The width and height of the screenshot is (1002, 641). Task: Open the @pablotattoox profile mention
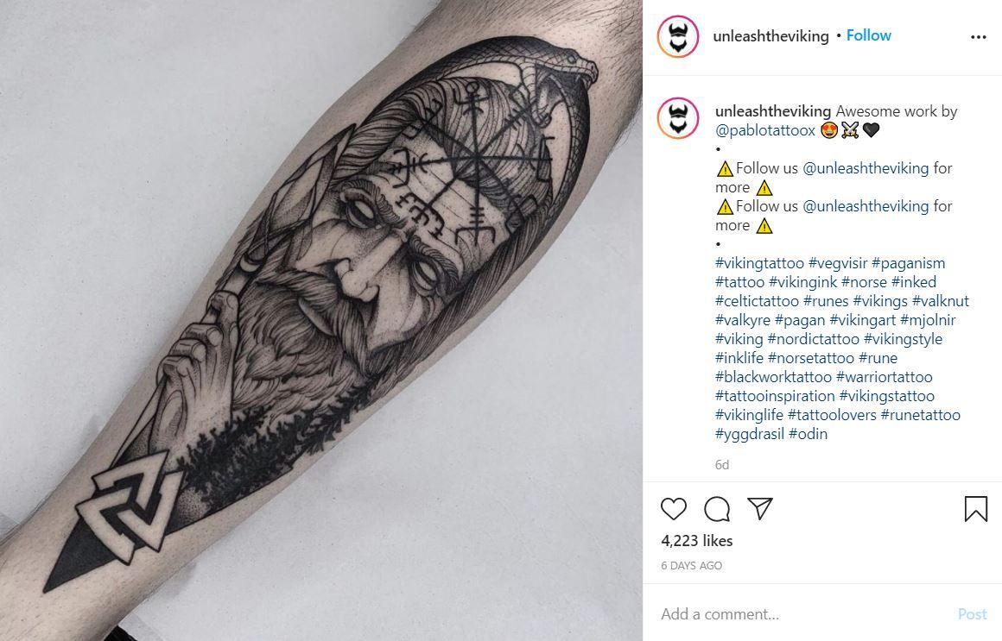(765, 130)
